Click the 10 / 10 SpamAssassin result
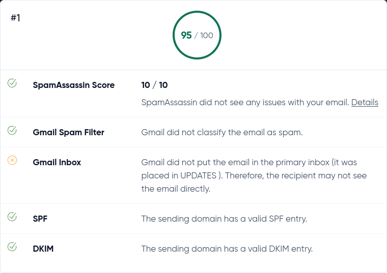This screenshot has width=387, height=273. [154, 85]
